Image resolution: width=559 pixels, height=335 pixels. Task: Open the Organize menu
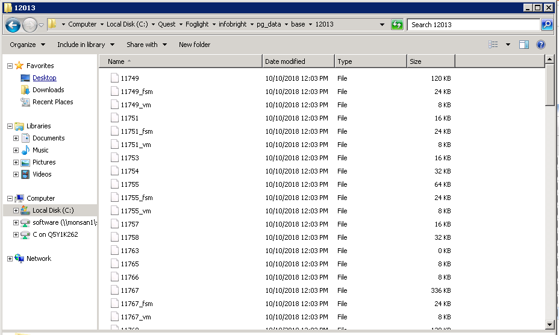27,45
